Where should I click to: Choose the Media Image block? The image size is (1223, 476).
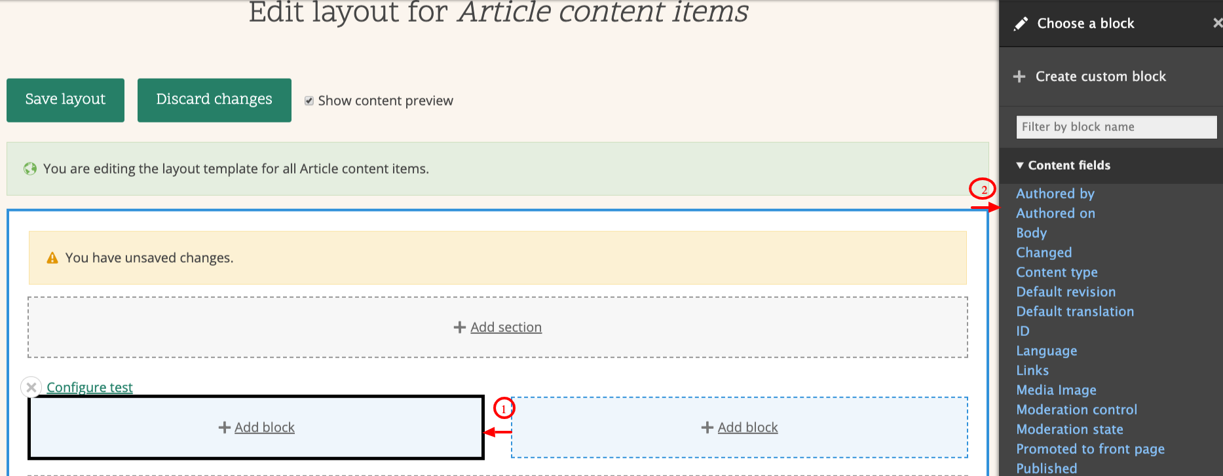[1056, 390]
